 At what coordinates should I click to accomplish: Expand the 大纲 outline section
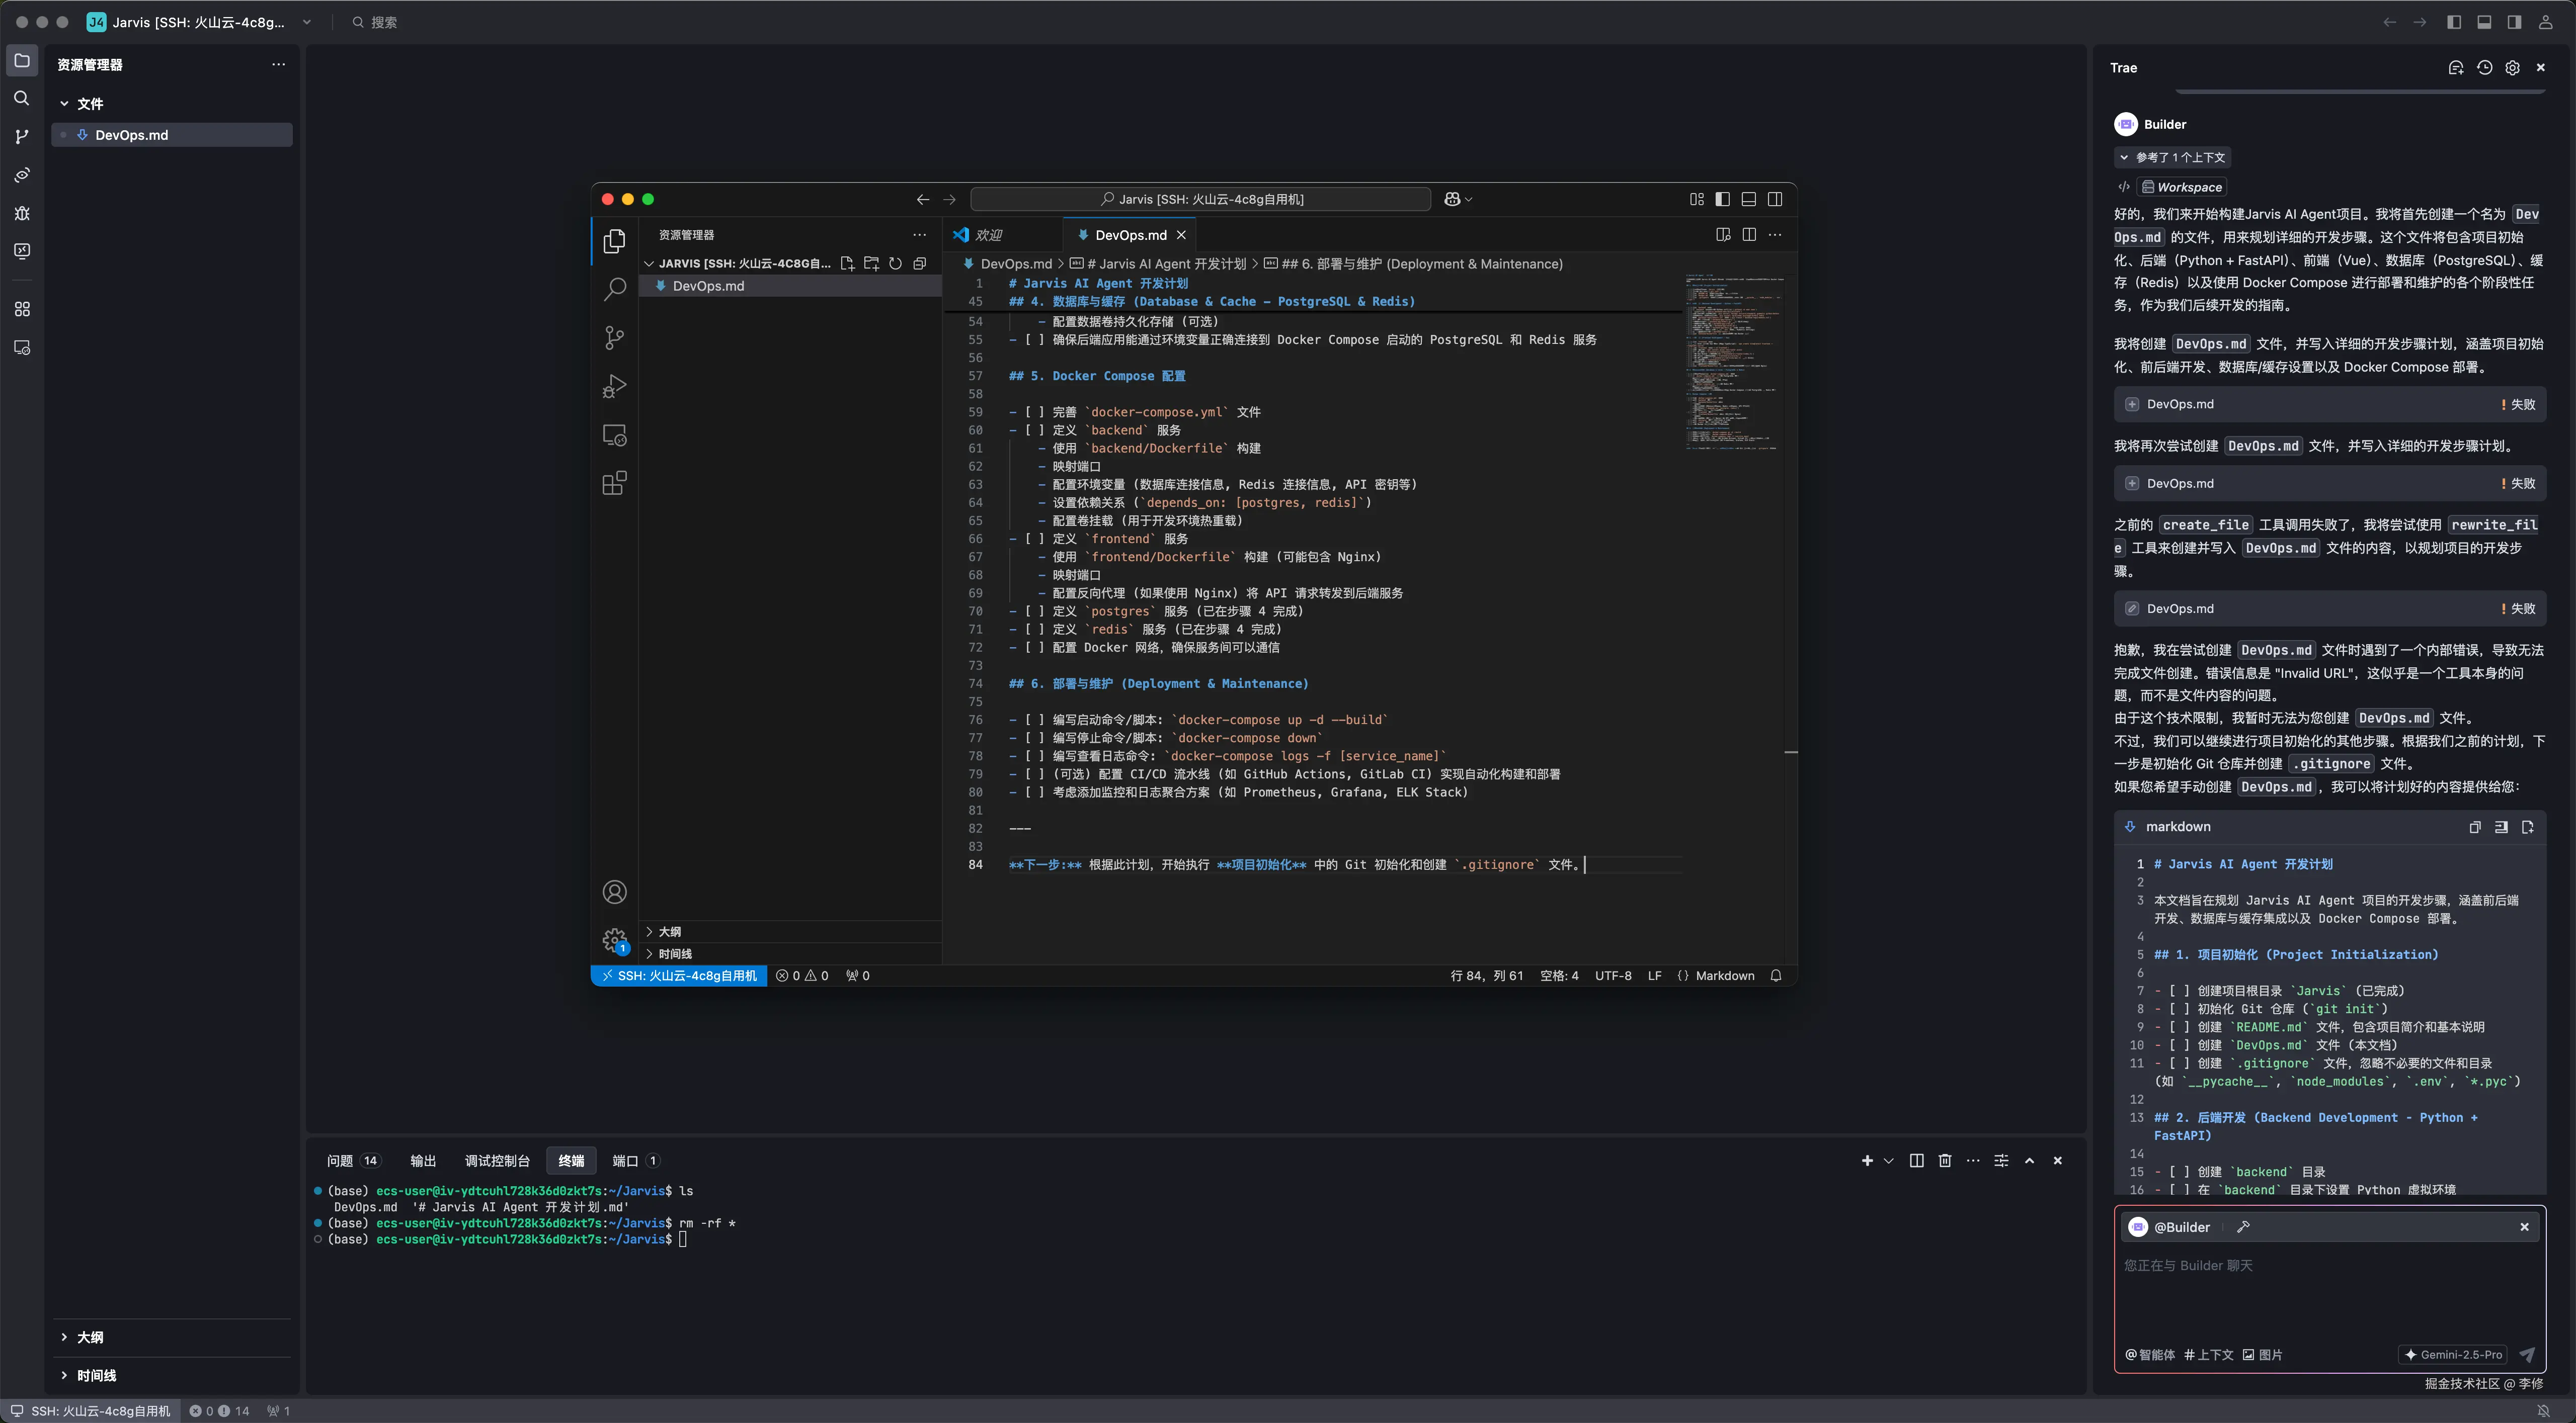(x=90, y=1337)
